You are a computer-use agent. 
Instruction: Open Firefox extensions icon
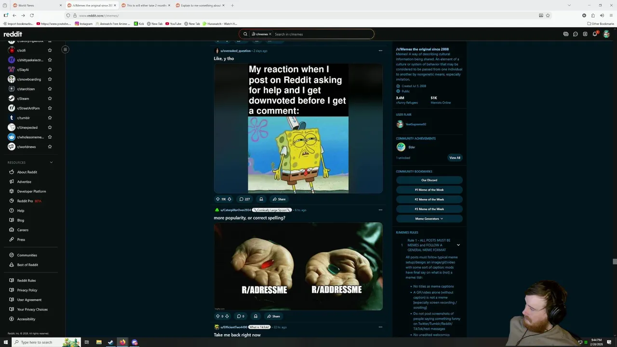click(593, 15)
